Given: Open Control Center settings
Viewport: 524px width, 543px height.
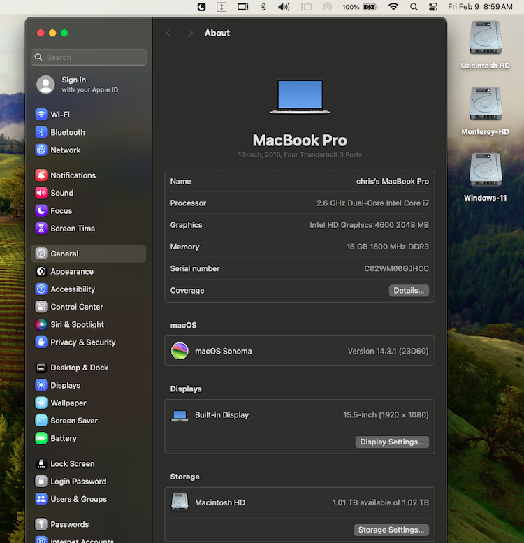Looking at the screenshot, I should (x=89, y=307).
